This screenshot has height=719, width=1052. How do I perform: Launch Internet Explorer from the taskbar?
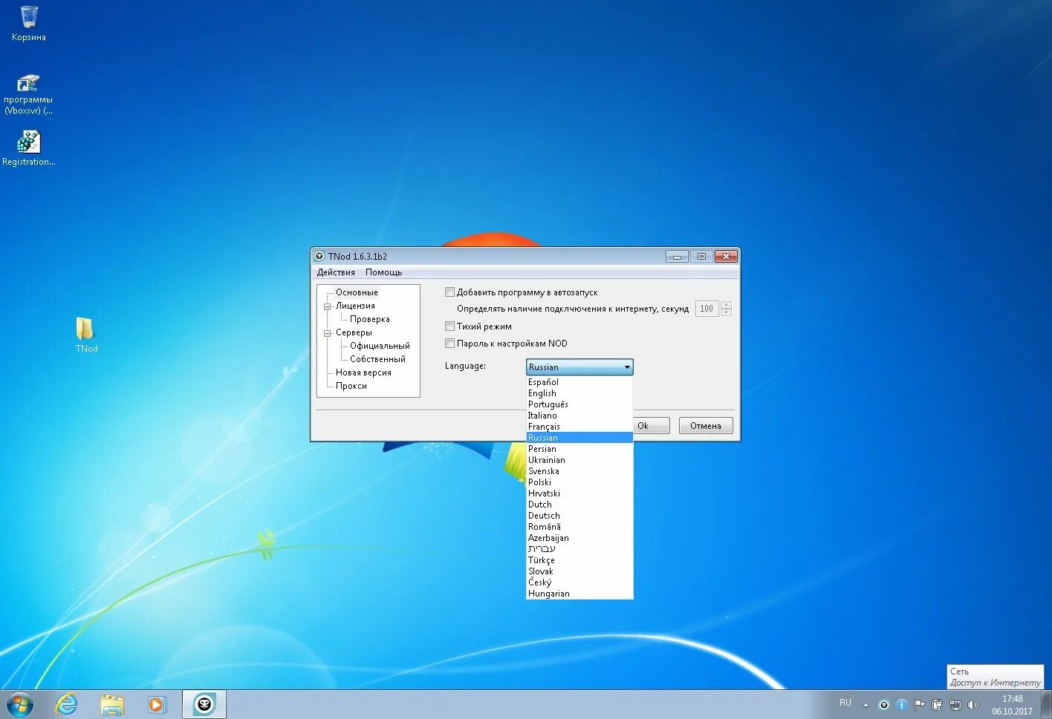[x=67, y=704]
